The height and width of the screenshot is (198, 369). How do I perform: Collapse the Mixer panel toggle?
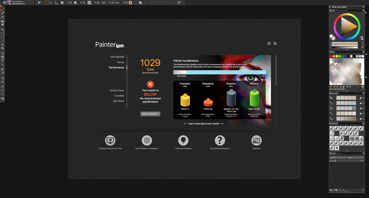[330, 52]
